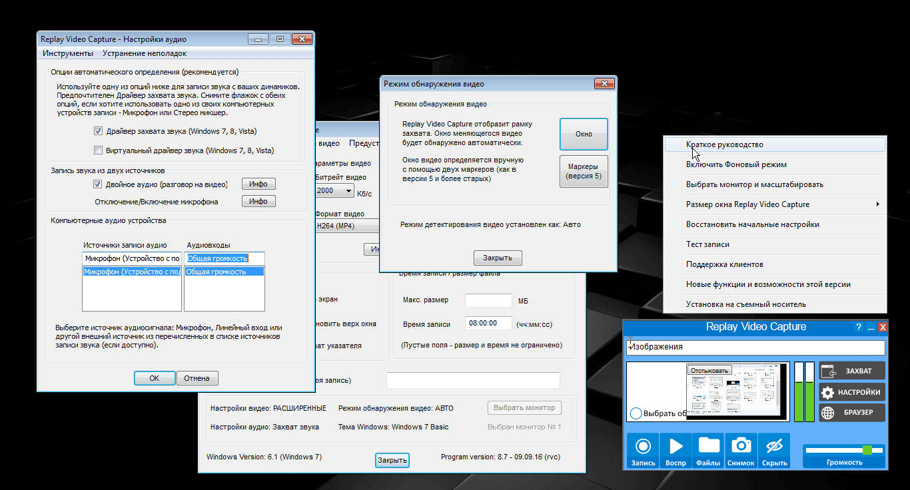Open the Битрейт видео 2000 dropdown
This screenshot has height=490, width=910.
(334, 191)
